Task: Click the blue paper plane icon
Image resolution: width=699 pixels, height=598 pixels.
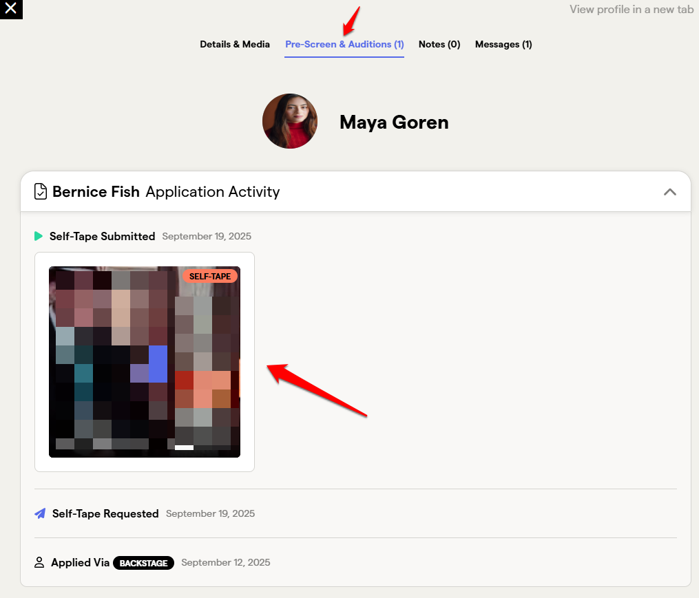Action: (40, 513)
